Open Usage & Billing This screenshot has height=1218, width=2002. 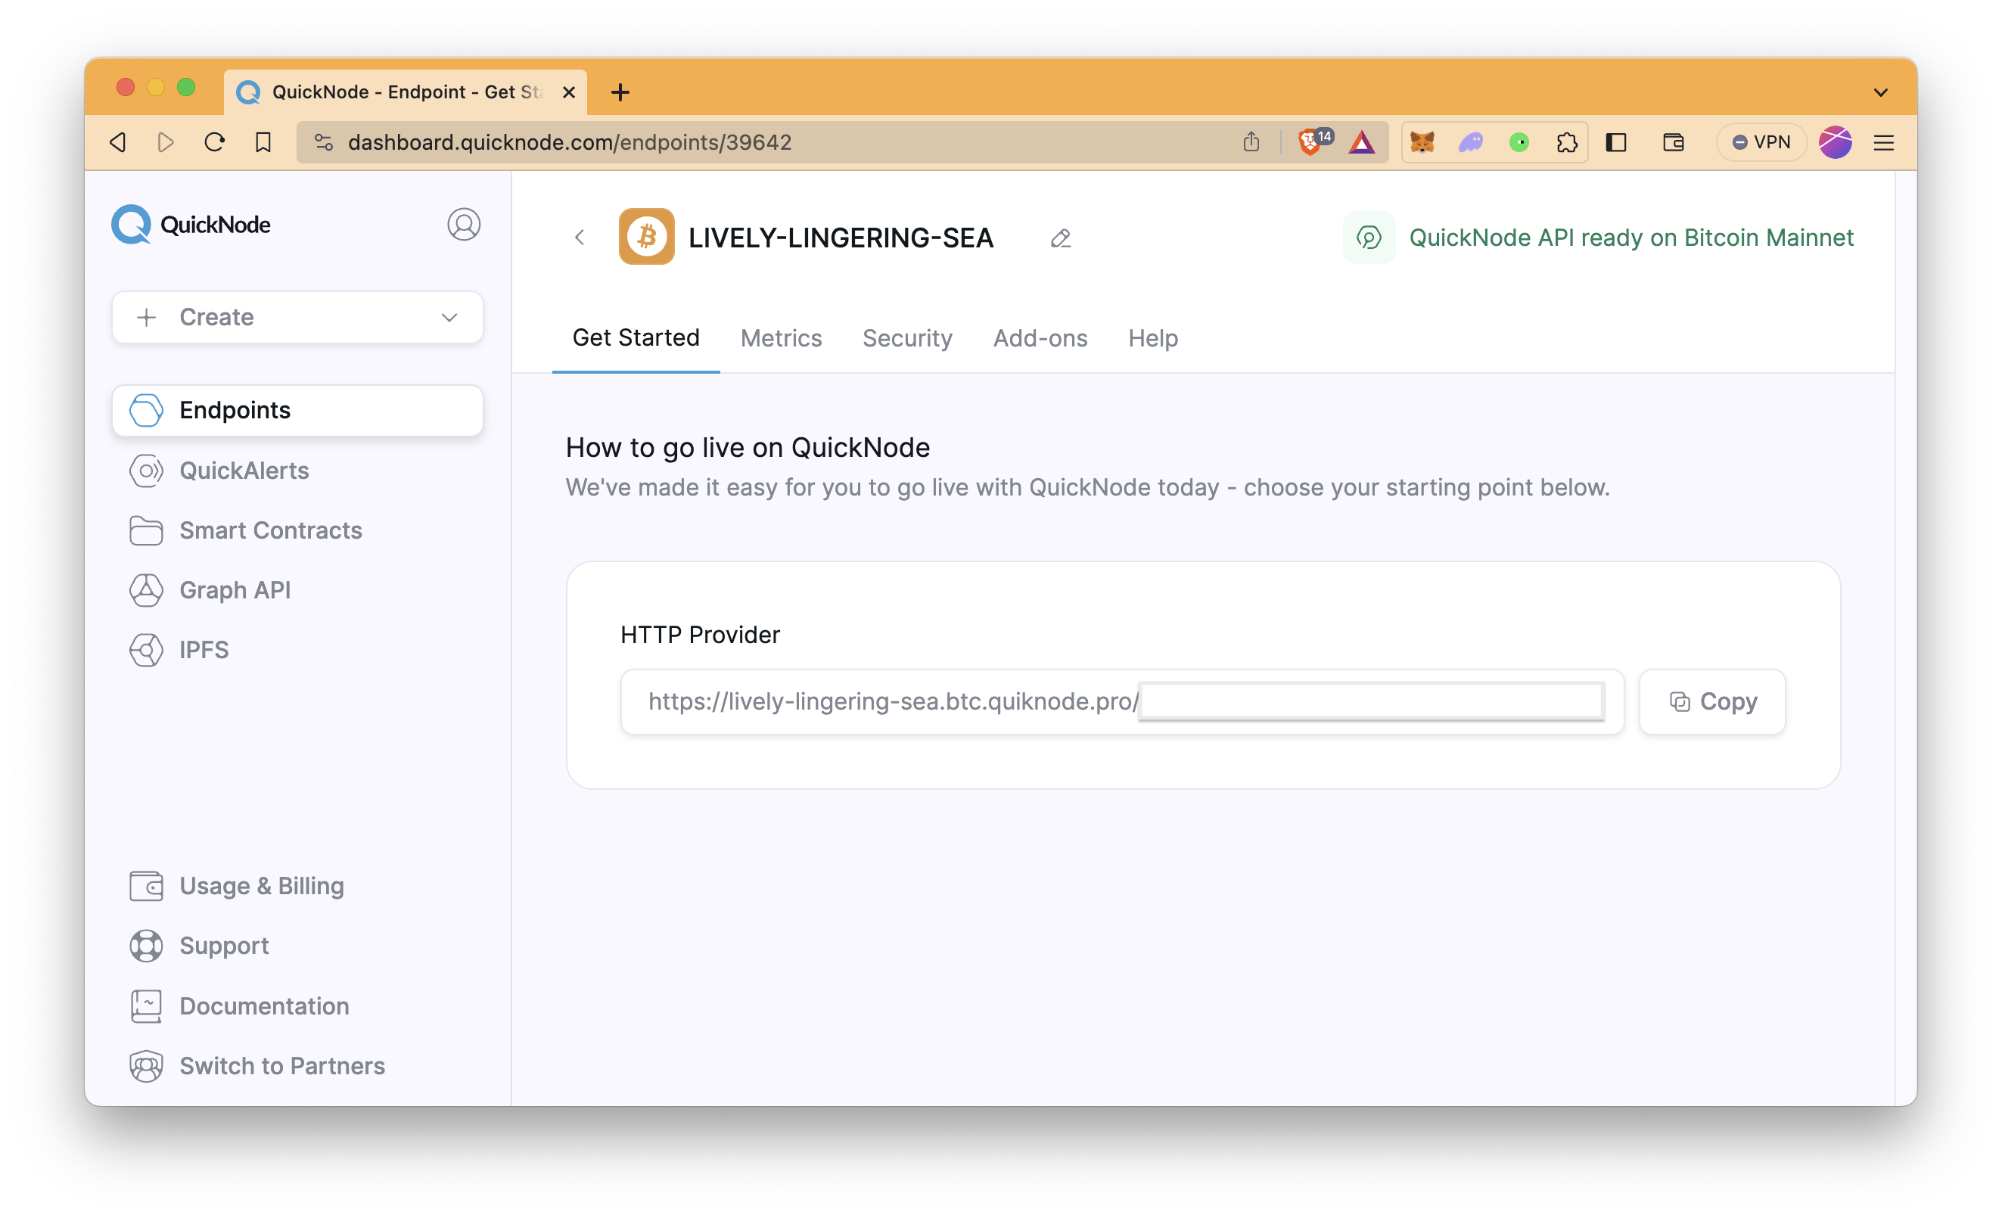click(x=262, y=886)
